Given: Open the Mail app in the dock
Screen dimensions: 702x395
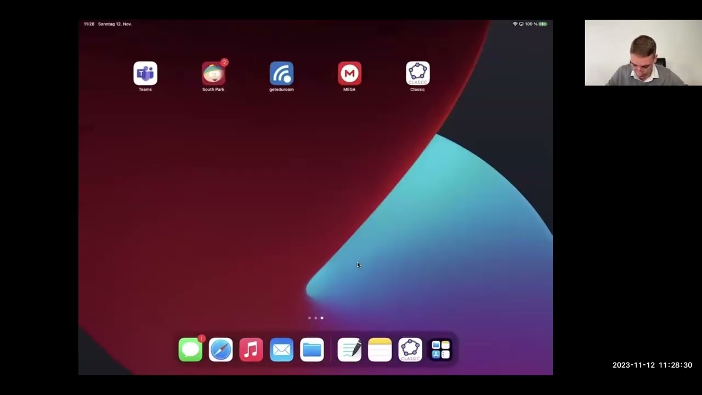Looking at the screenshot, I should tap(281, 350).
